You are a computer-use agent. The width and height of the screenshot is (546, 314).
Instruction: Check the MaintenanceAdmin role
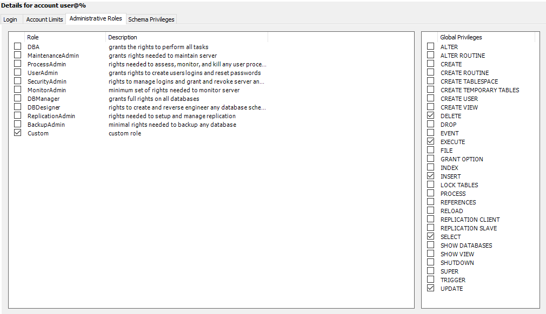(17, 55)
